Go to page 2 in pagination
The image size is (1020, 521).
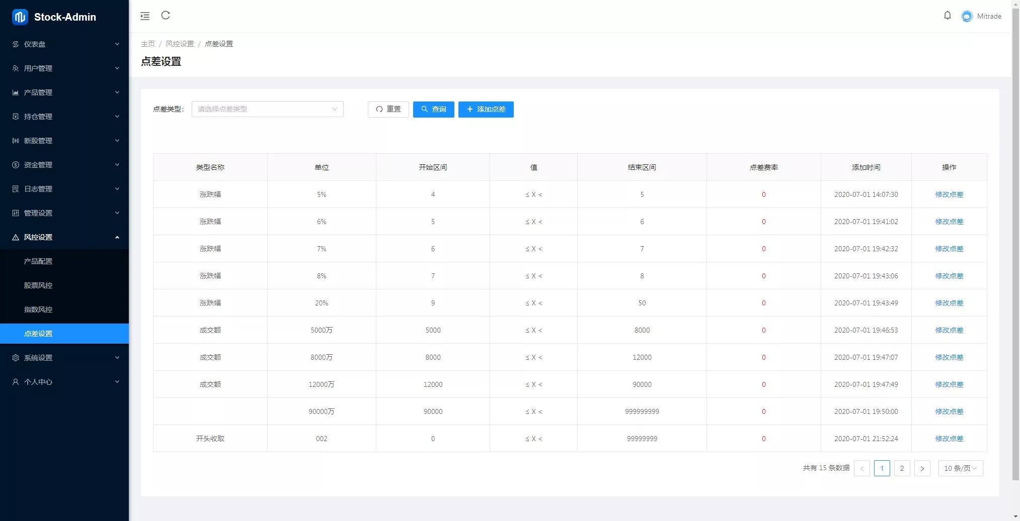click(x=902, y=468)
